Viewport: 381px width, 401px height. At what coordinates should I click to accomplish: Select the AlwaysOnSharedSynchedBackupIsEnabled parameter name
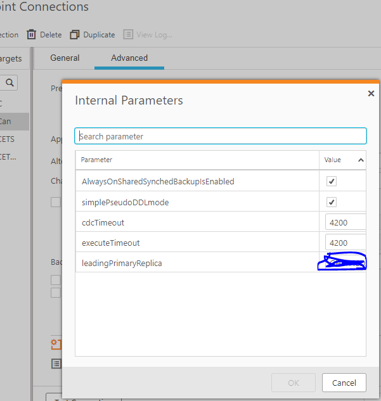(x=158, y=181)
